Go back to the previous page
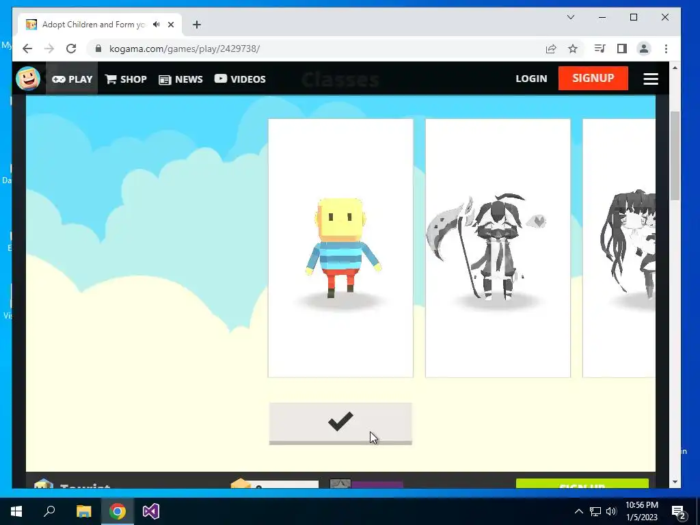 pyautogui.click(x=27, y=49)
